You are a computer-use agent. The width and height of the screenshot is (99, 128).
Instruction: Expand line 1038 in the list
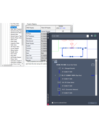click(53, 60)
